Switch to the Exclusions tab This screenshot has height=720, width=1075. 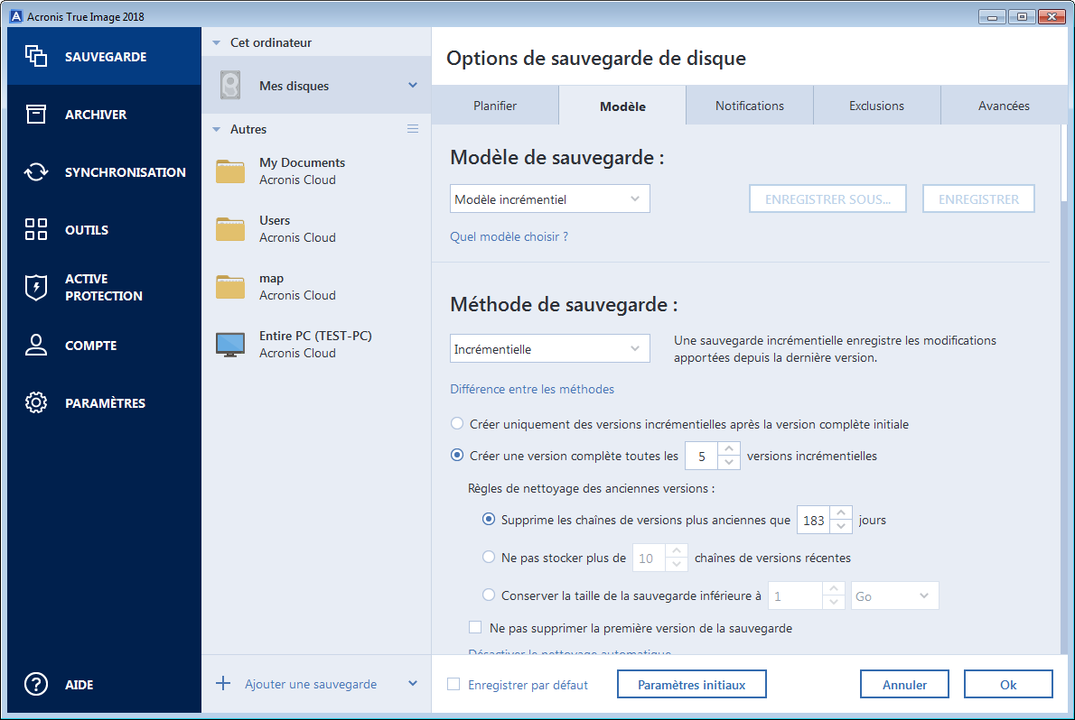876,106
